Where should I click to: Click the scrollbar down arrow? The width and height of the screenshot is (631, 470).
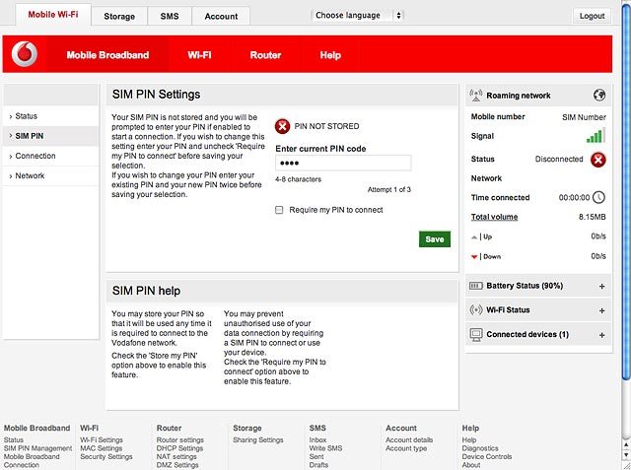point(626,454)
